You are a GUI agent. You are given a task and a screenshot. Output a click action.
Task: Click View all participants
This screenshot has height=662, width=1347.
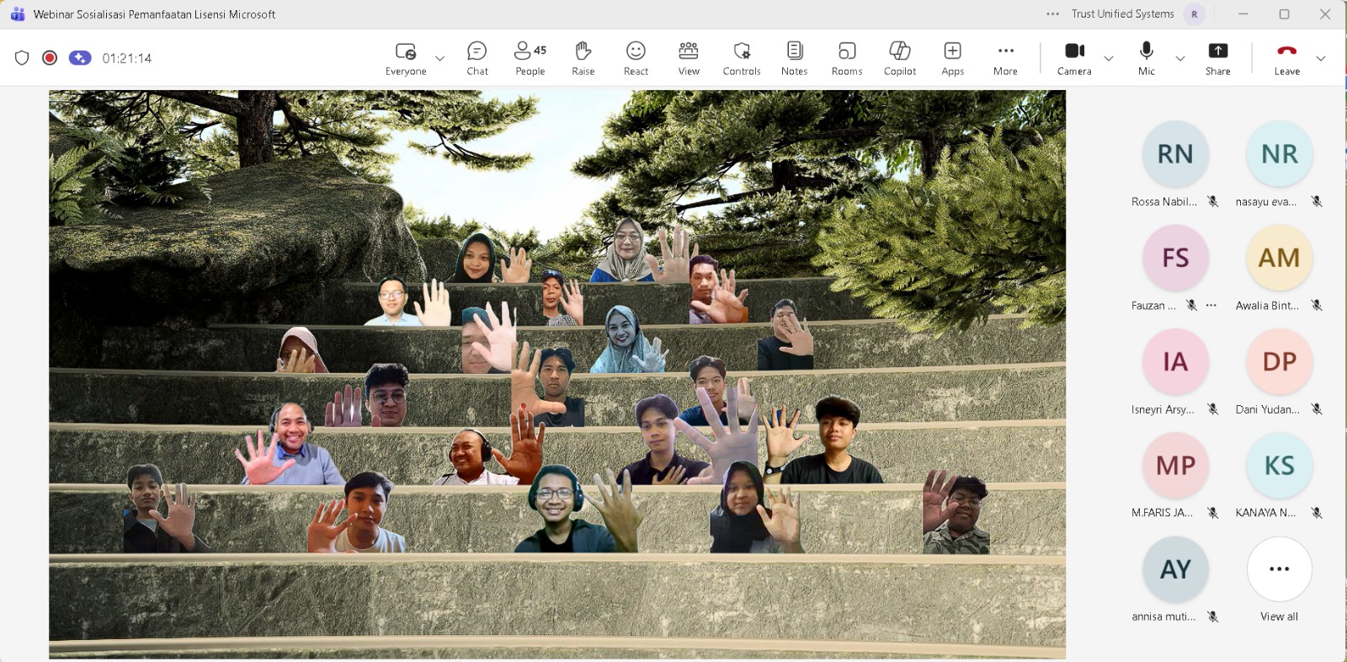coord(1279,570)
